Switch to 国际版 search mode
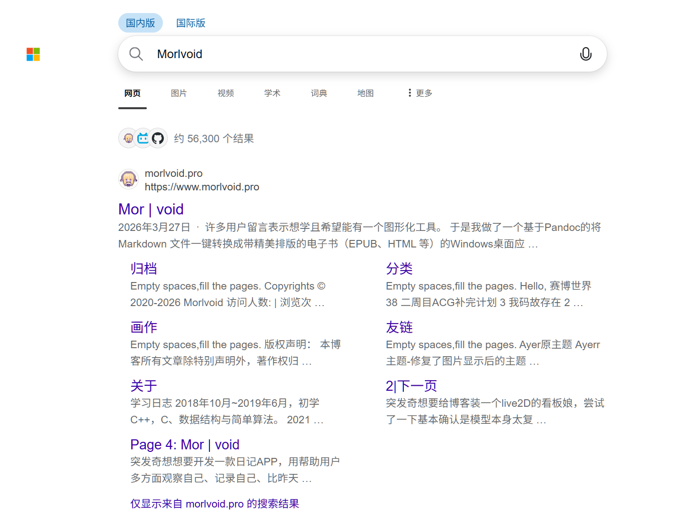676x524 pixels. click(190, 23)
